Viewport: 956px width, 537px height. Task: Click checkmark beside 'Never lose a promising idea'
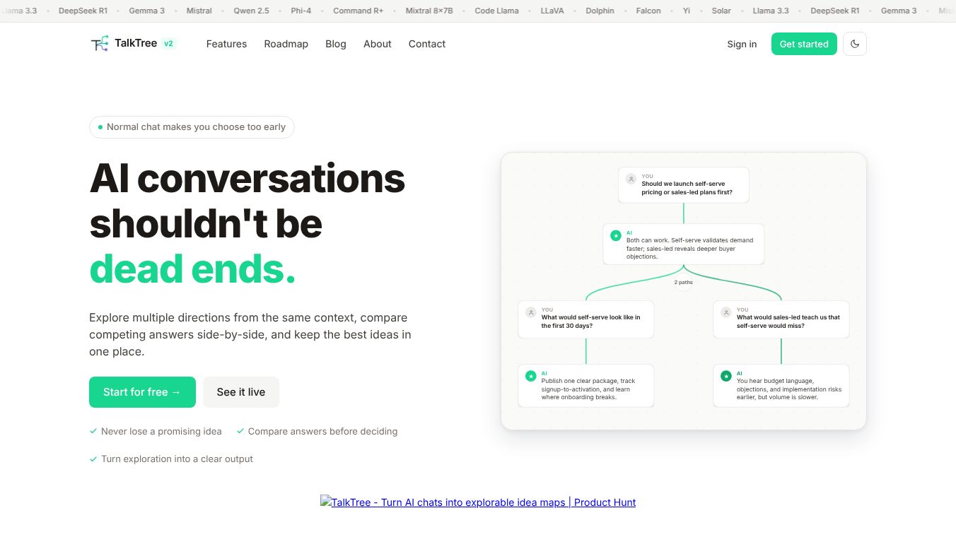click(93, 431)
